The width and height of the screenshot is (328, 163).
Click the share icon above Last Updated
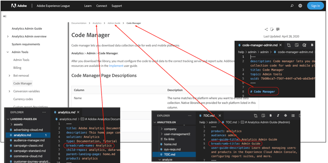[266, 29]
